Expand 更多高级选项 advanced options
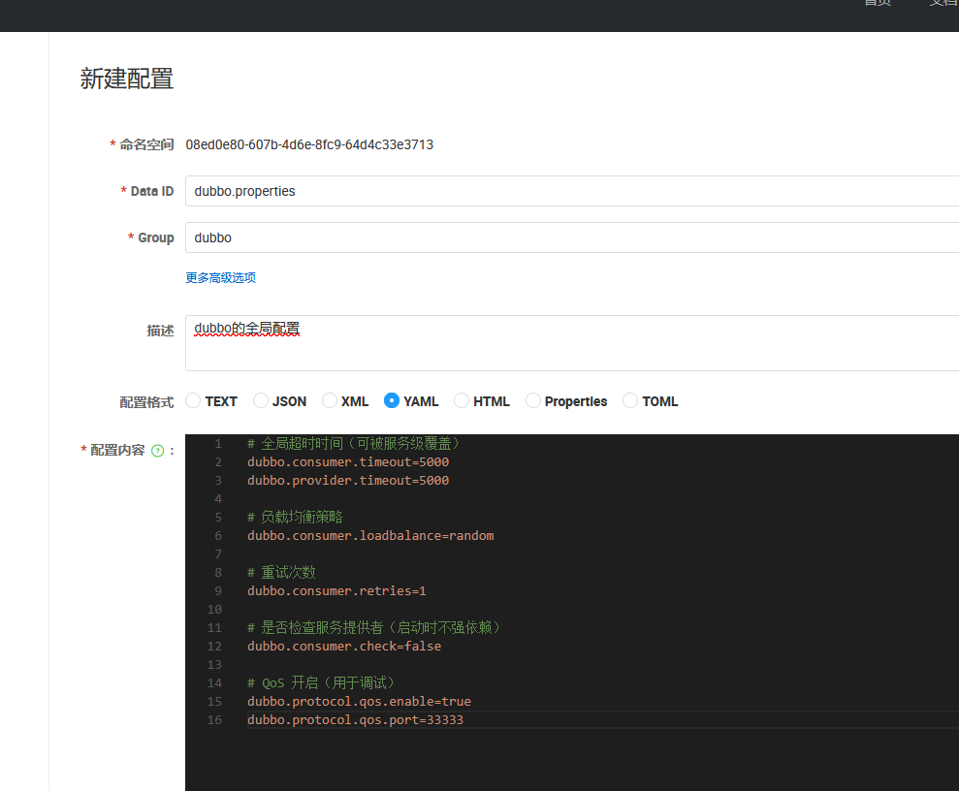 [221, 277]
